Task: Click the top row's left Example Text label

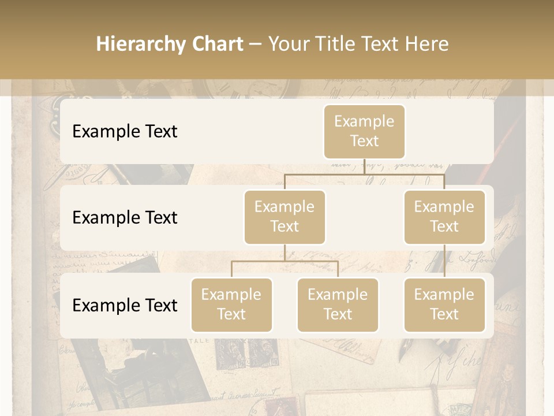Action: point(125,131)
